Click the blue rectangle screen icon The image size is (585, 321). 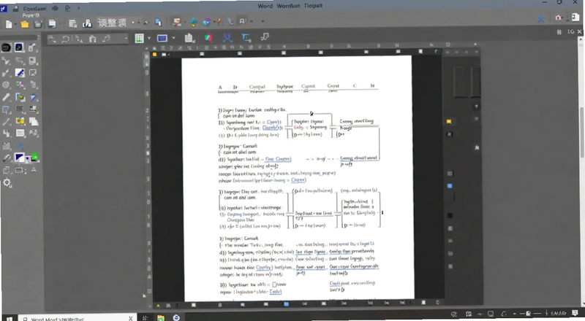162,38
